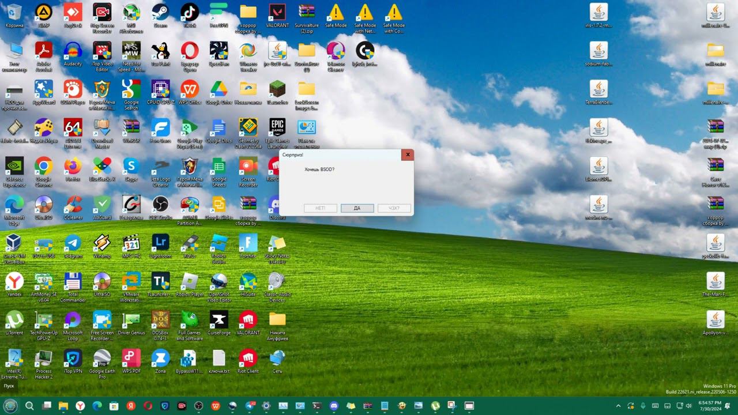738x415 pixels.
Task: Open the Корзина recycle bin desktop icon
Action: [x=14, y=16]
